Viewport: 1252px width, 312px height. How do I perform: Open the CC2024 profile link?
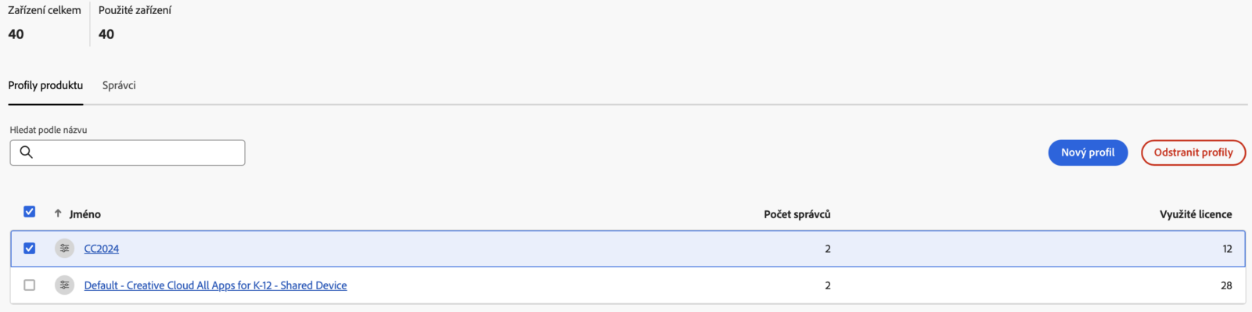pos(102,249)
